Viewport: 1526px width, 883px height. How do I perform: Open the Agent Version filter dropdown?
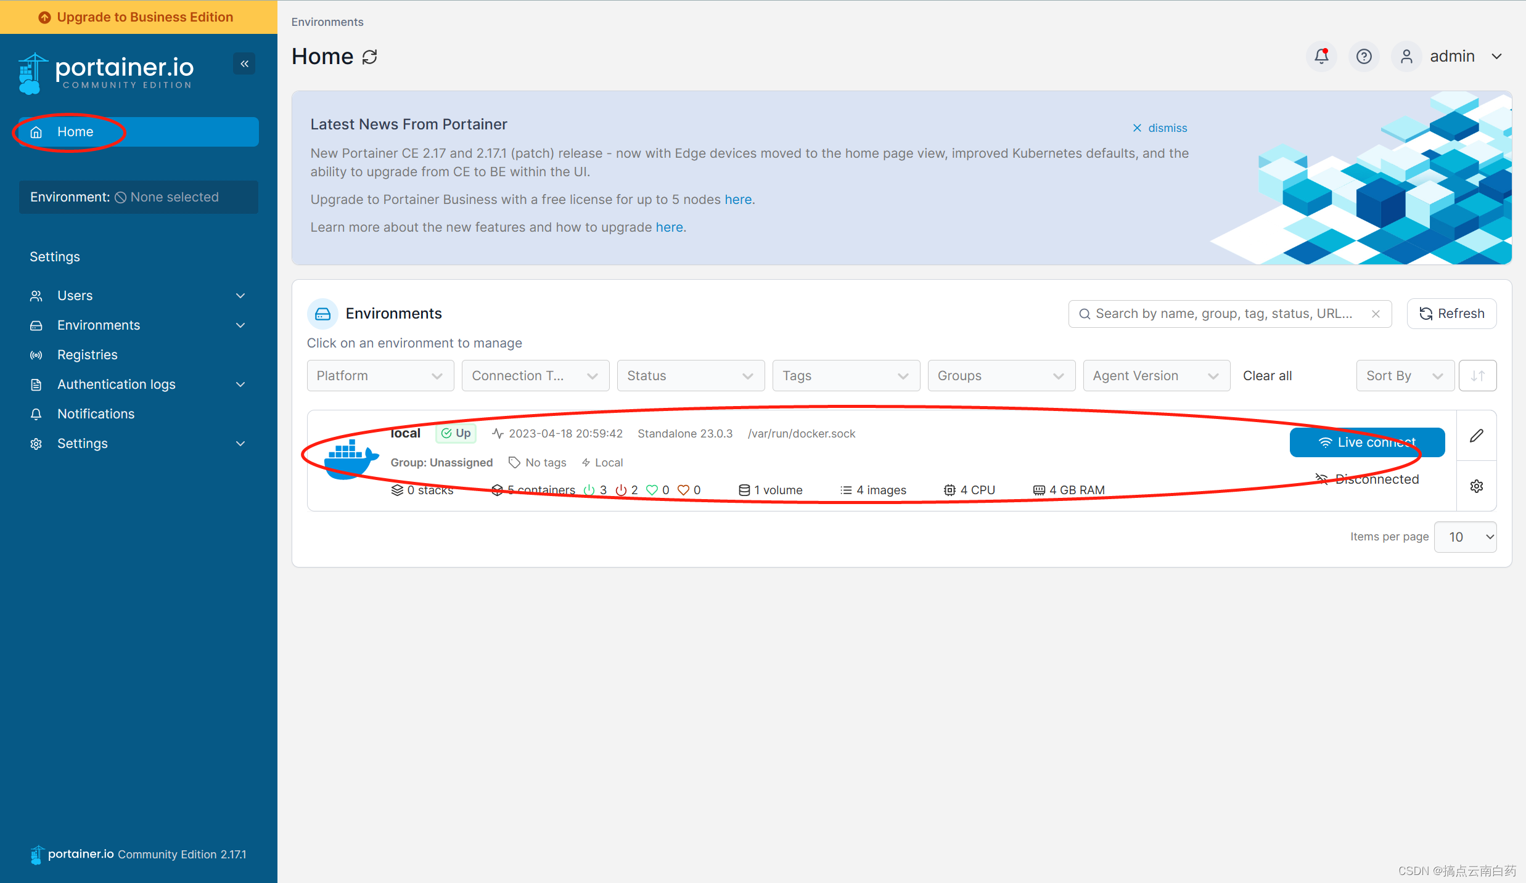(x=1157, y=376)
